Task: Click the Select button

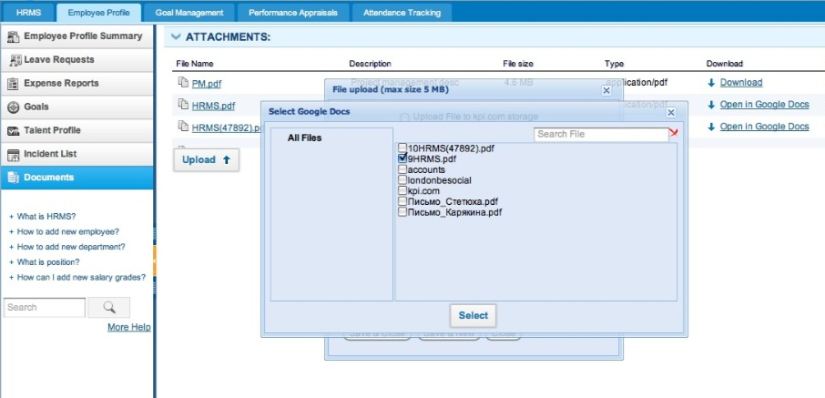Action: coord(473,315)
